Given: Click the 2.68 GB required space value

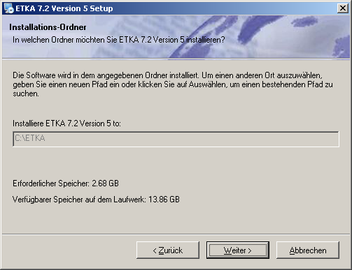Looking at the screenshot, I should pos(105,183).
